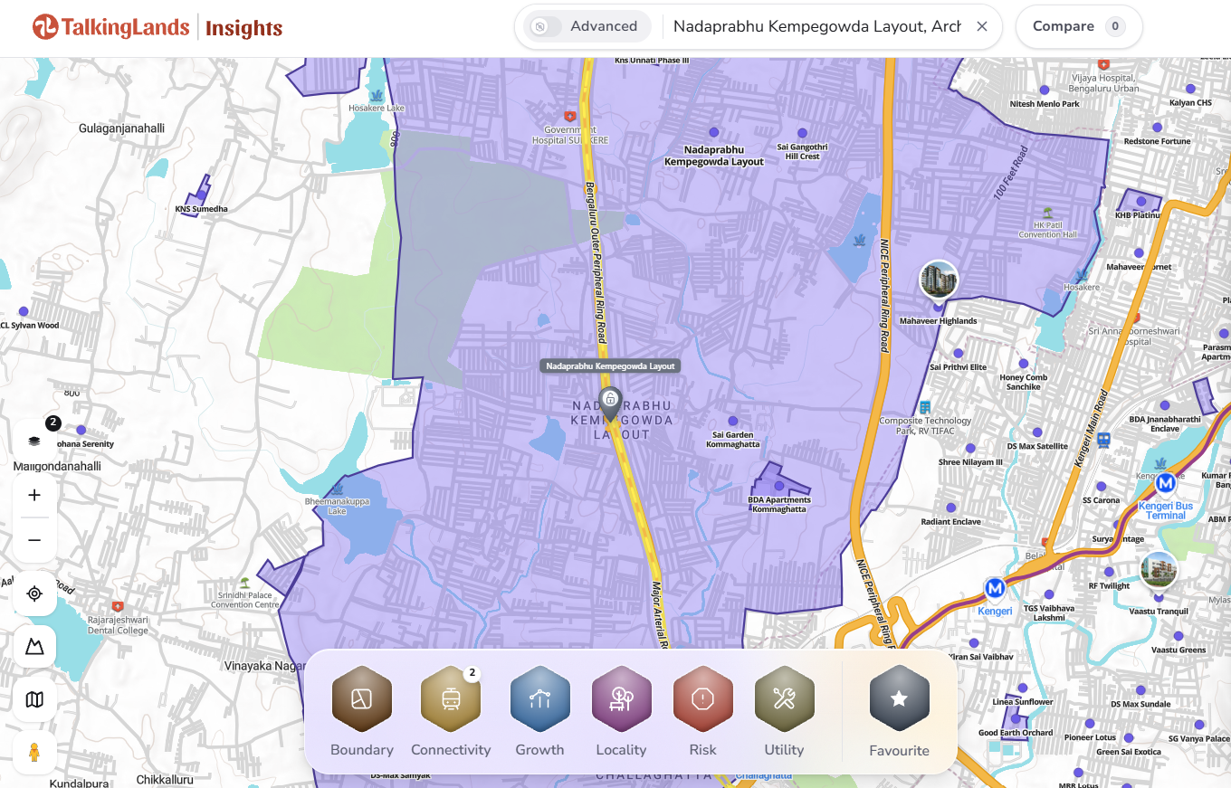Viewport: 1231px width, 788px height.
Task: Open the Vaastu Tranquil photo thumbnail
Action: click(1159, 570)
